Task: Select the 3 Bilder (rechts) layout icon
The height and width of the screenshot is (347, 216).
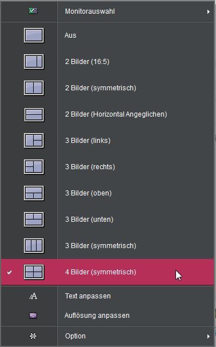Action: pos(34,167)
